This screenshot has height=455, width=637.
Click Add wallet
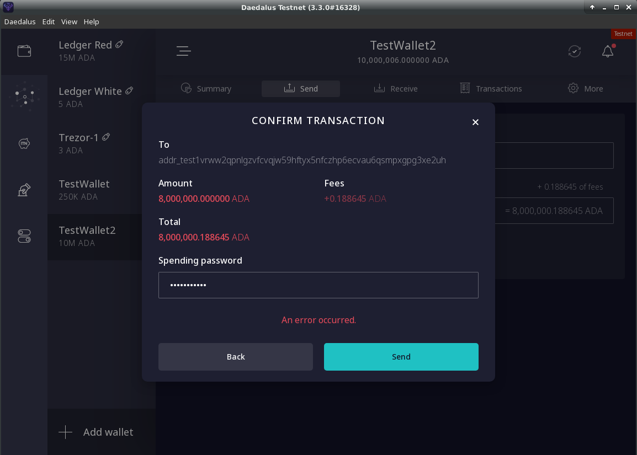[102, 432]
